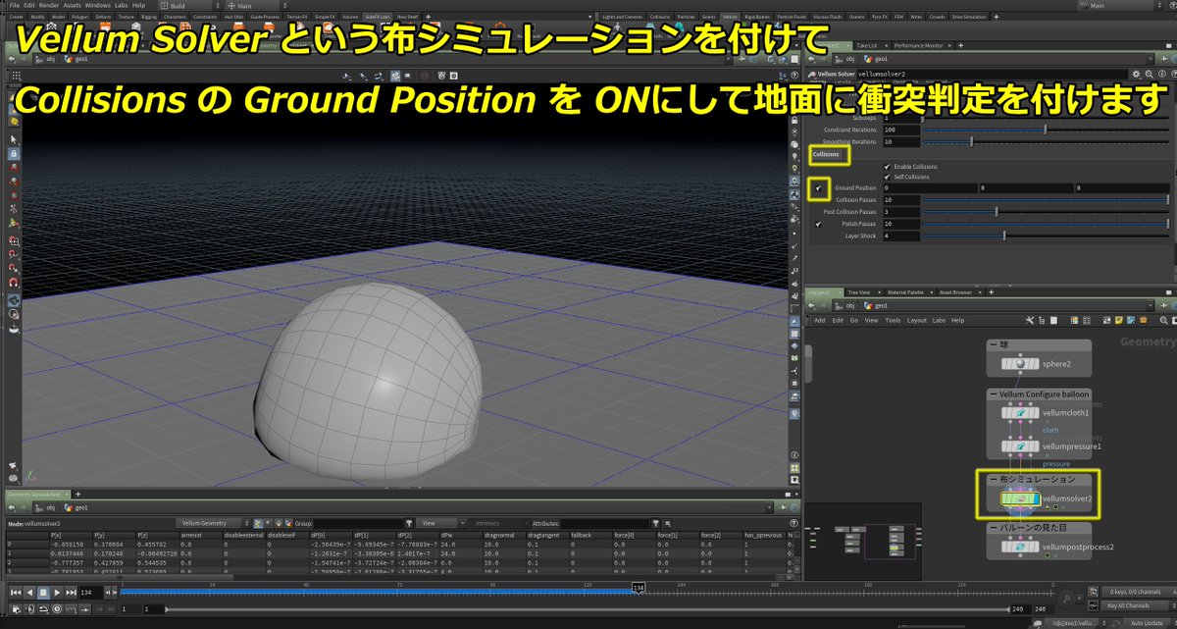Image resolution: width=1177 pixels, height=629 pixels.
Task: Disable the Enable Collisions checkbox
Action: point(887,167)
